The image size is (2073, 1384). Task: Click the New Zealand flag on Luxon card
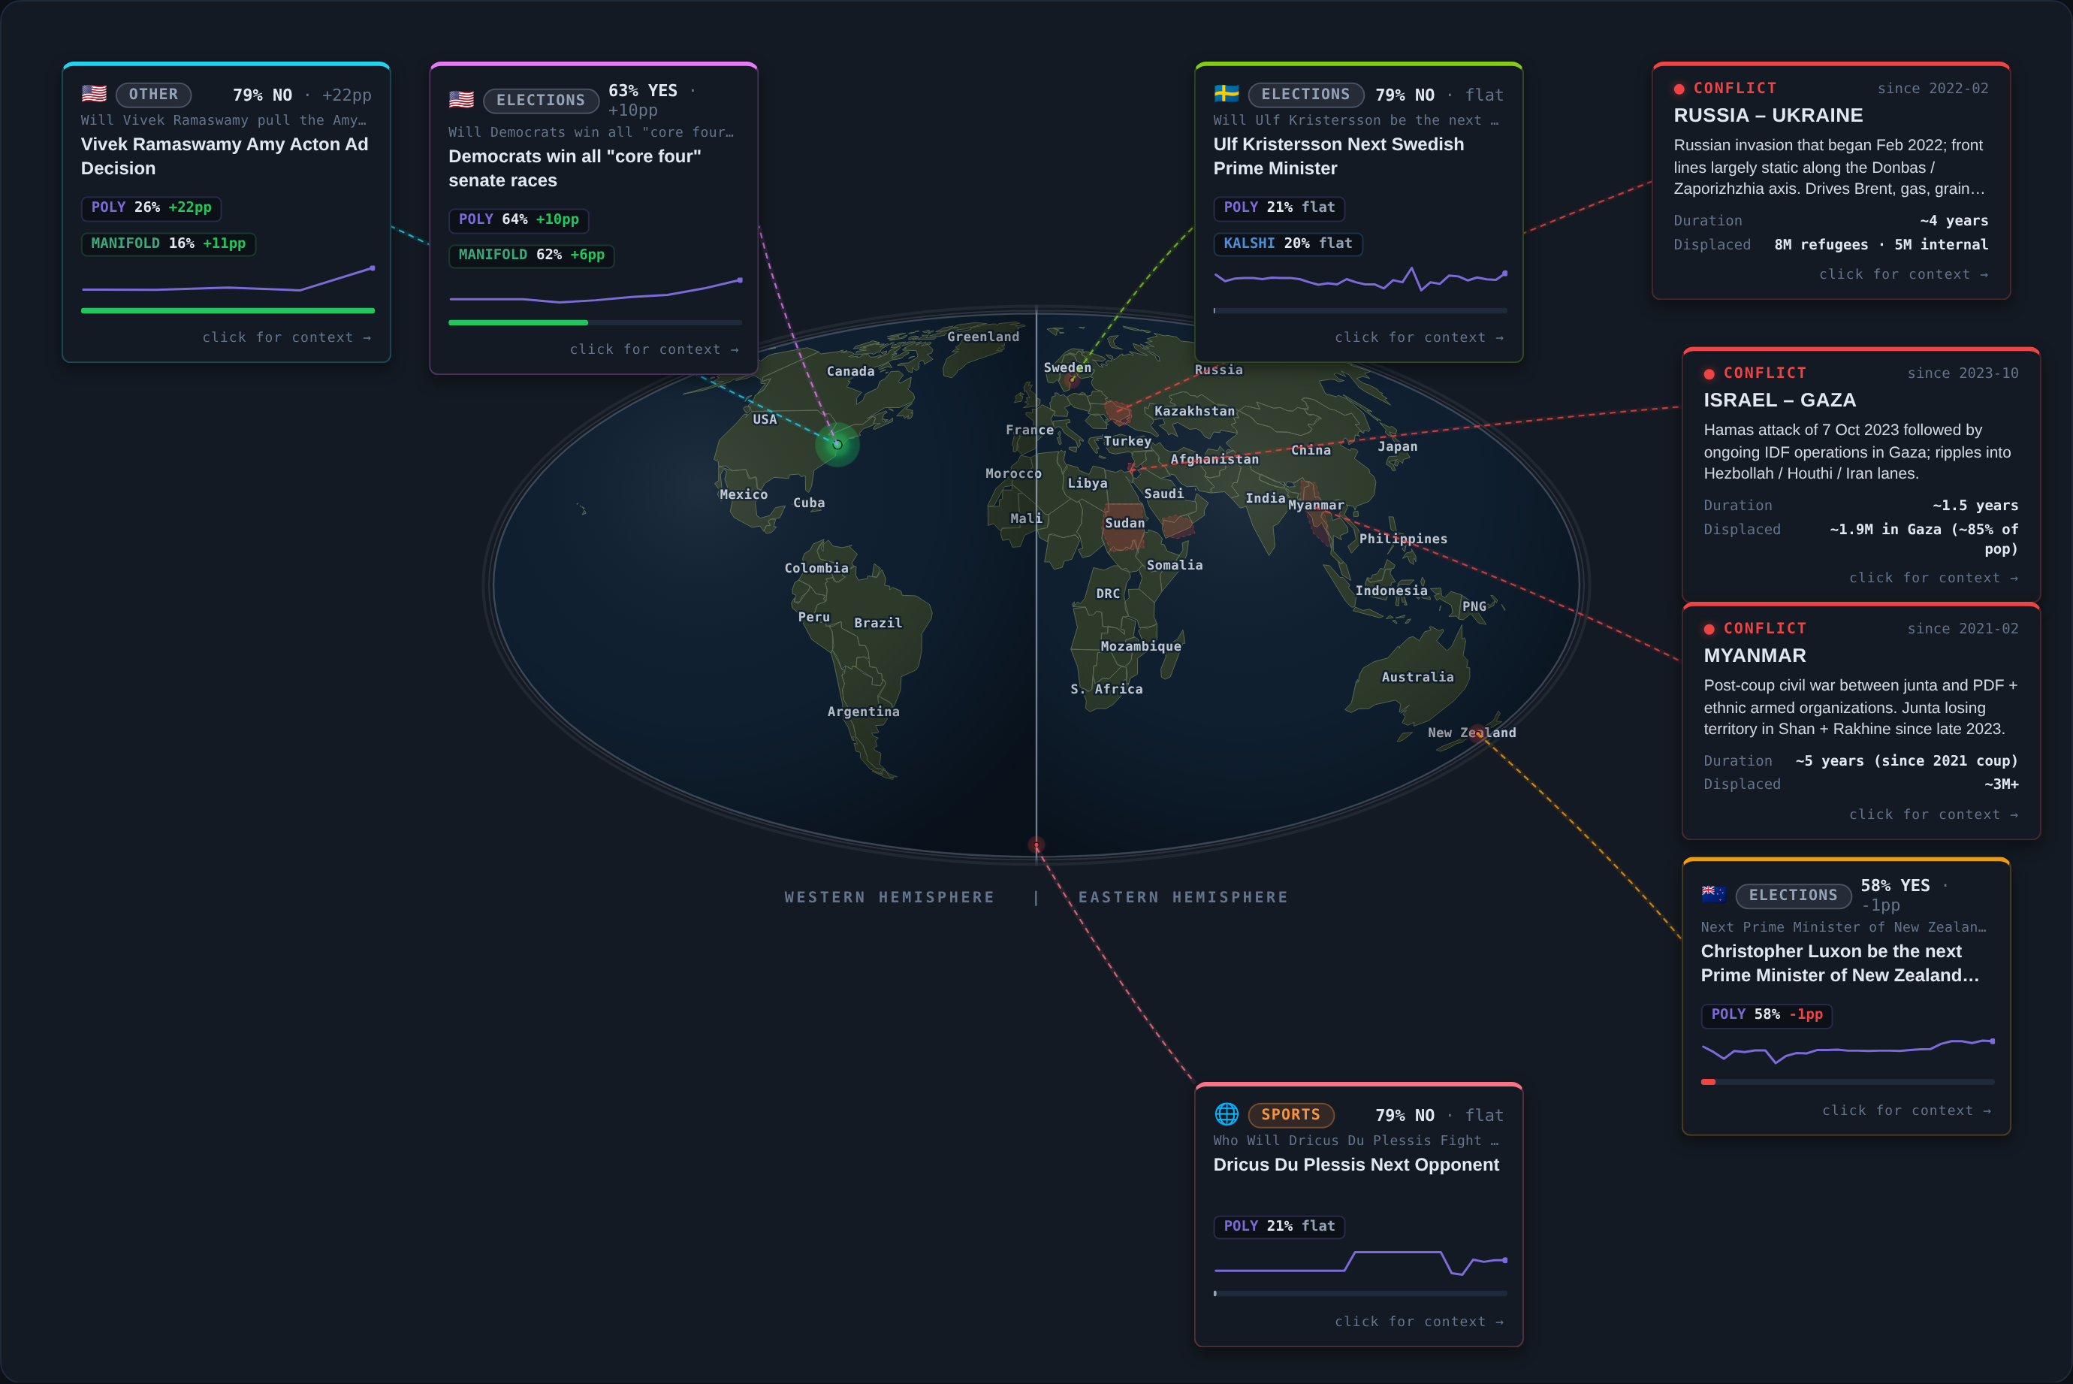[1713, 894]
